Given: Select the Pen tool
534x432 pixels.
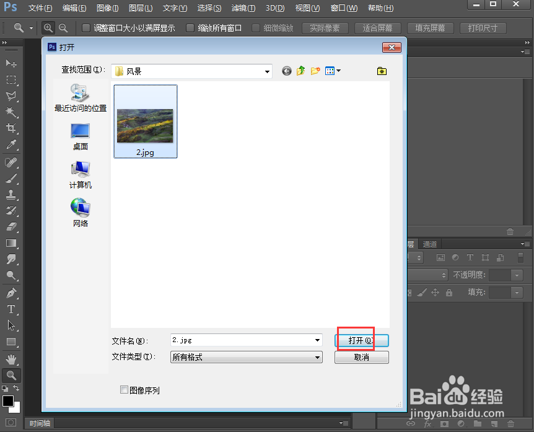Looking at the screenshot, I should pos(11,293).
